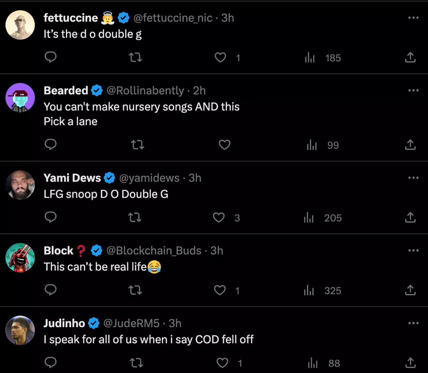Image resolution: width=428 pixels, height=373 pixels.
Task: Open the context menu on Block's tweet
Action: click(413, 251)
